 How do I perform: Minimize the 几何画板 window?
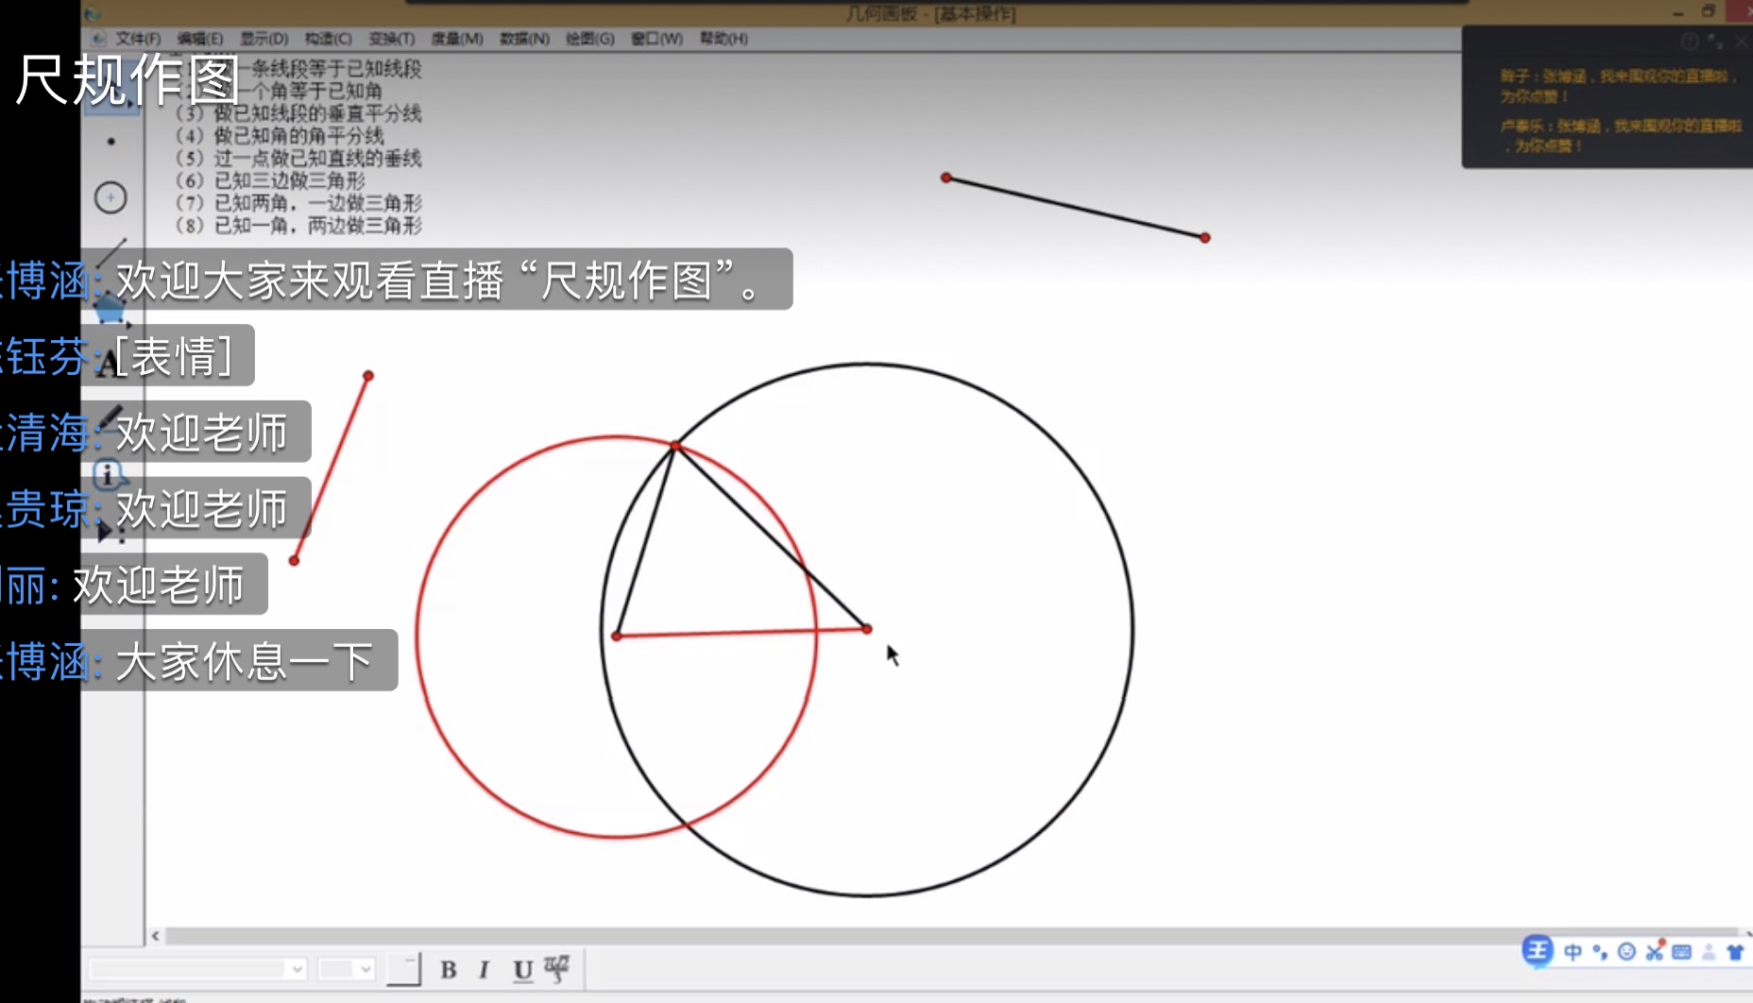1677,13
